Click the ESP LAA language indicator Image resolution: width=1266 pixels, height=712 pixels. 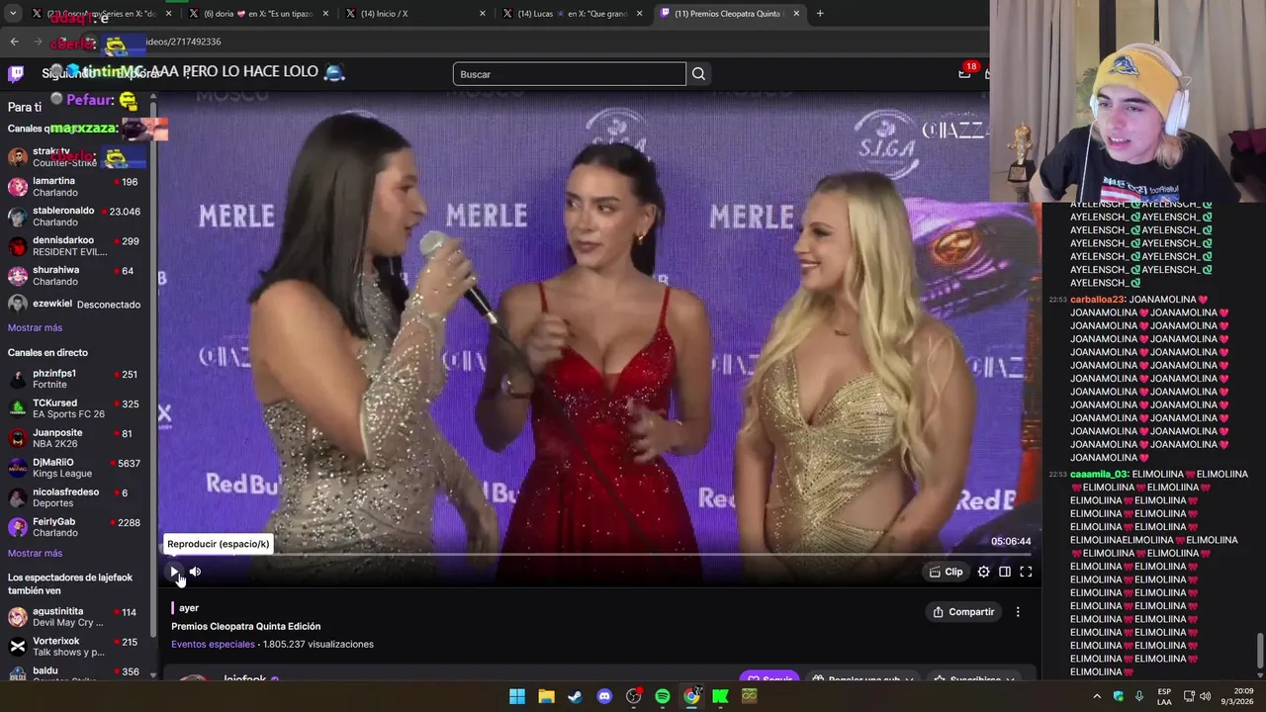1165,696
